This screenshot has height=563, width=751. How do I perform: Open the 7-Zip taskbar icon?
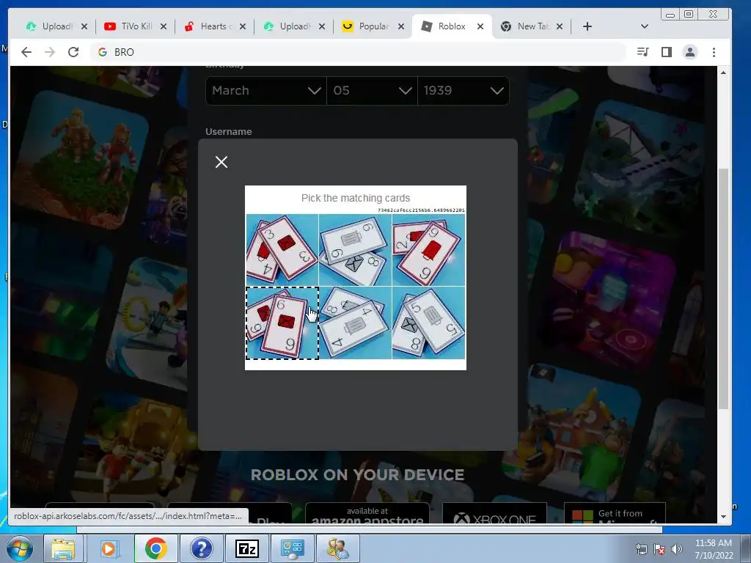coord(246,548)
